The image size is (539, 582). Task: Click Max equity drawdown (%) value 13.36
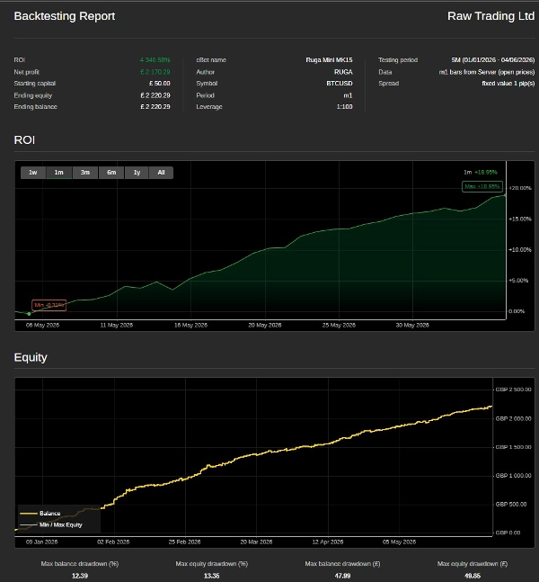[212, 576]
